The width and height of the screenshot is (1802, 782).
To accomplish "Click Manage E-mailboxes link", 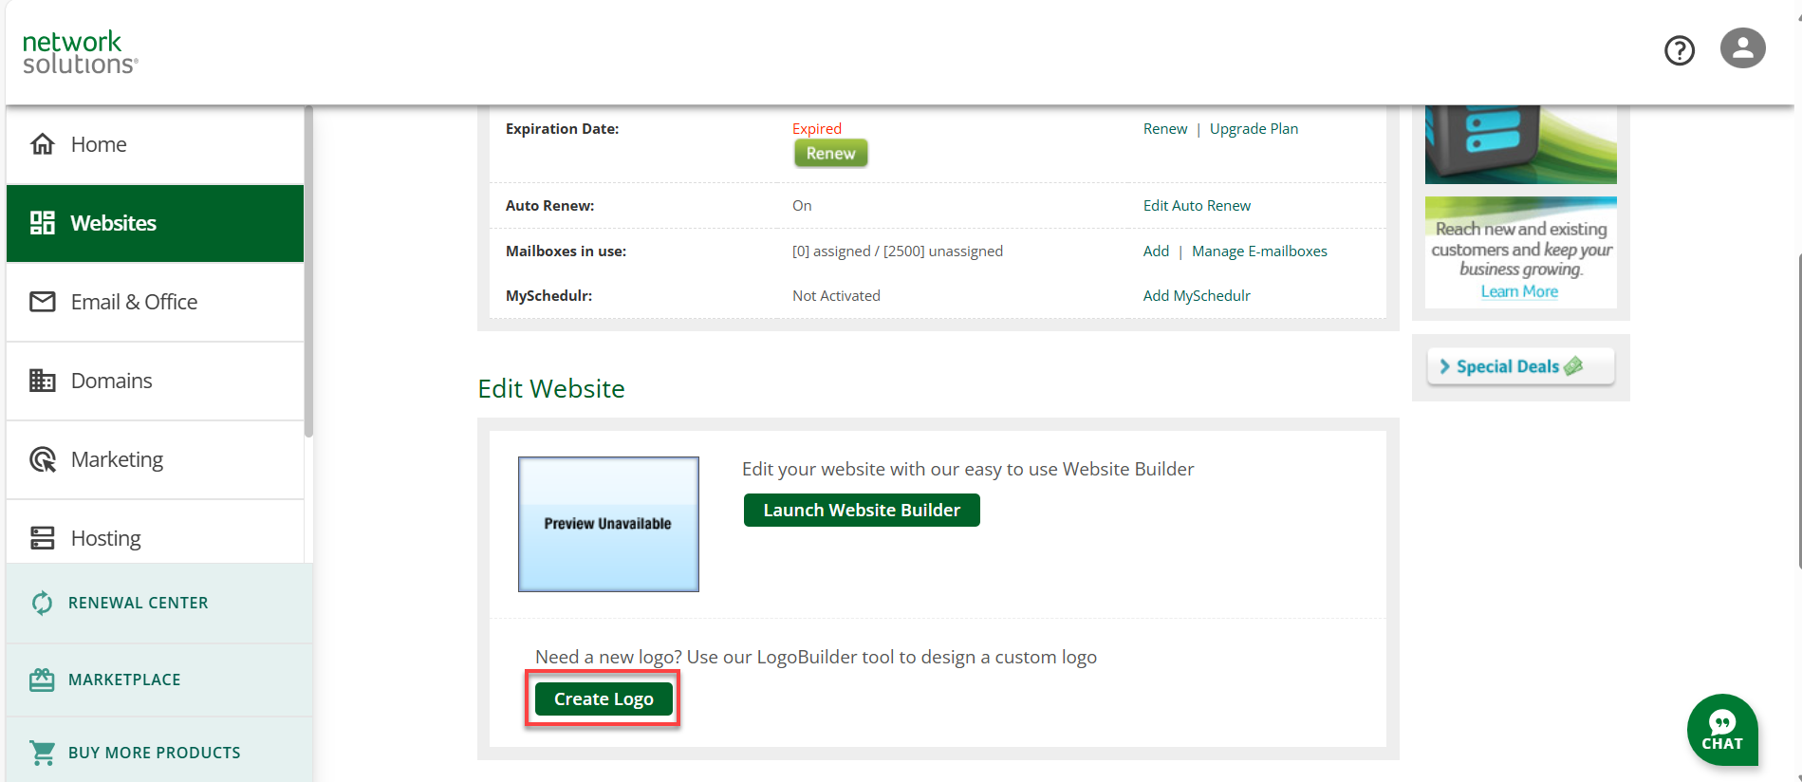I will click(x=1259, y=251).
